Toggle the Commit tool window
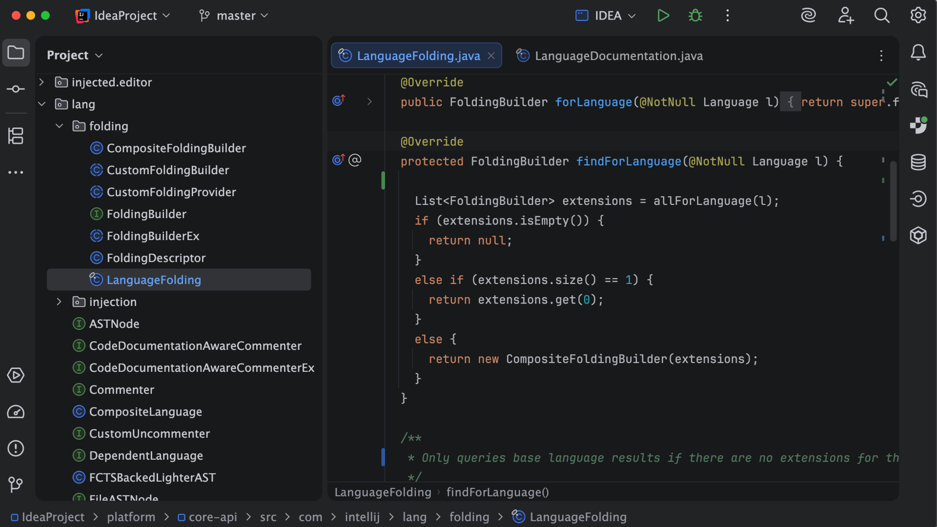 (16, 89)
